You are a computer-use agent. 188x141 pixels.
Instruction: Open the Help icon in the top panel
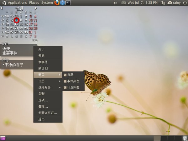click(x=62, y=3)
